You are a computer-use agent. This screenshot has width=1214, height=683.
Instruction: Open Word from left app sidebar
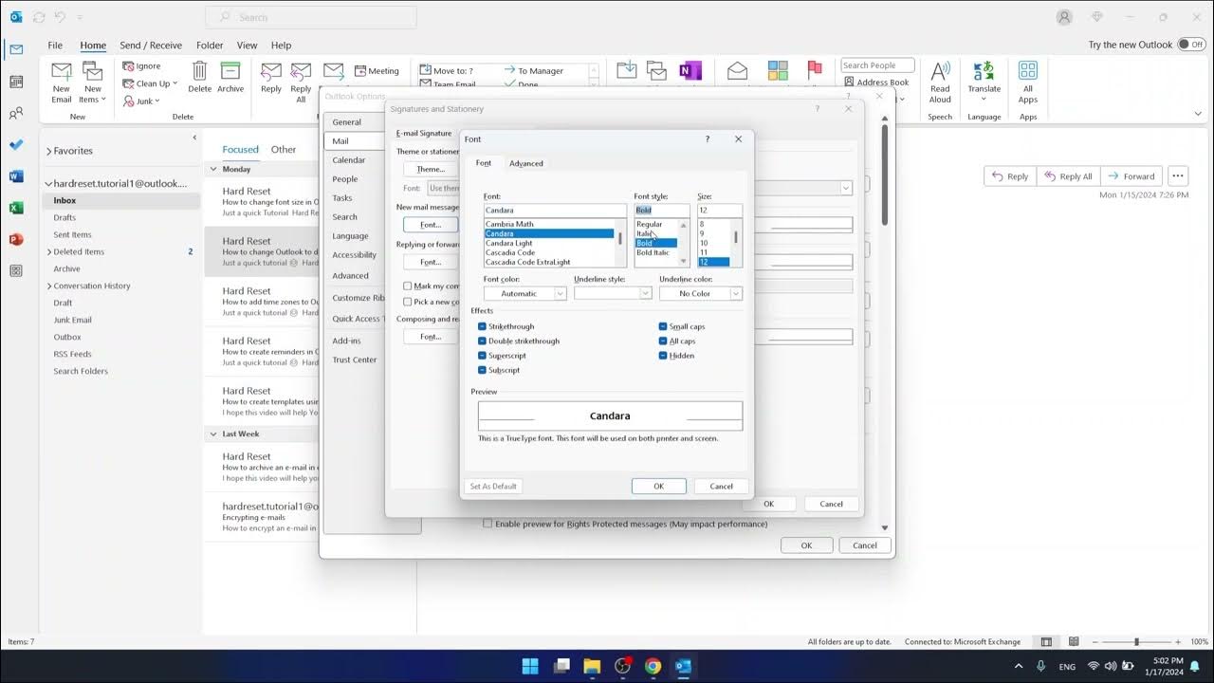coord(16,176)
